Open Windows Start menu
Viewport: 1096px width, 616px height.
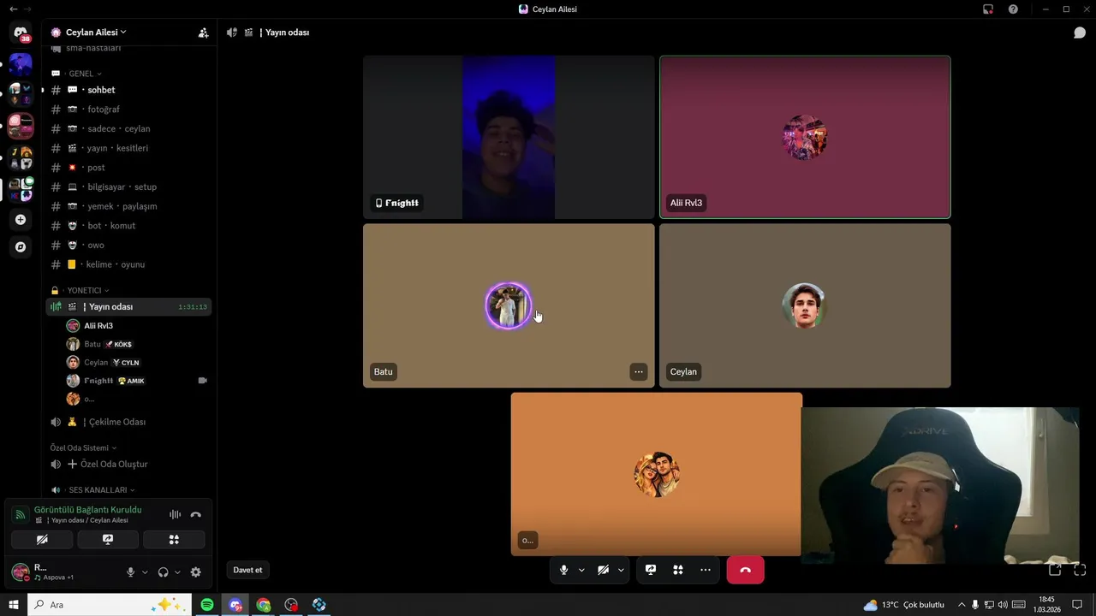13,605
